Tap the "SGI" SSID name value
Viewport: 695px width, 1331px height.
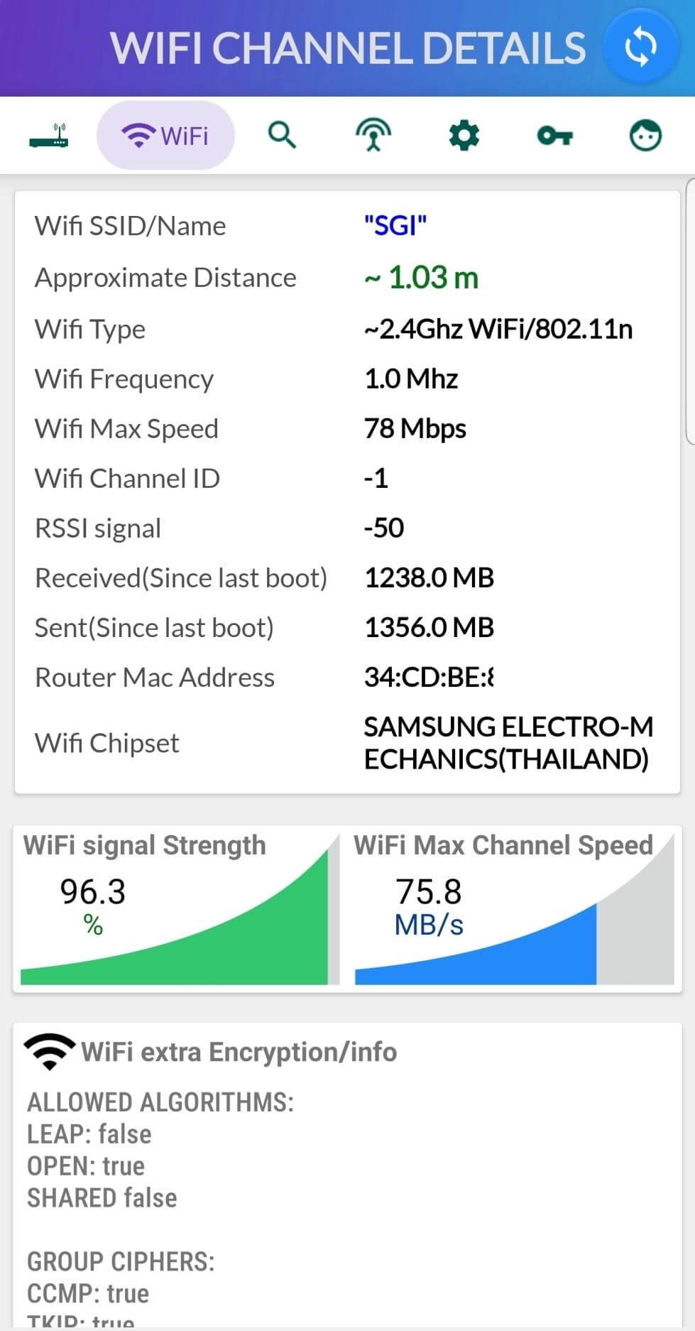coord(395,226)
